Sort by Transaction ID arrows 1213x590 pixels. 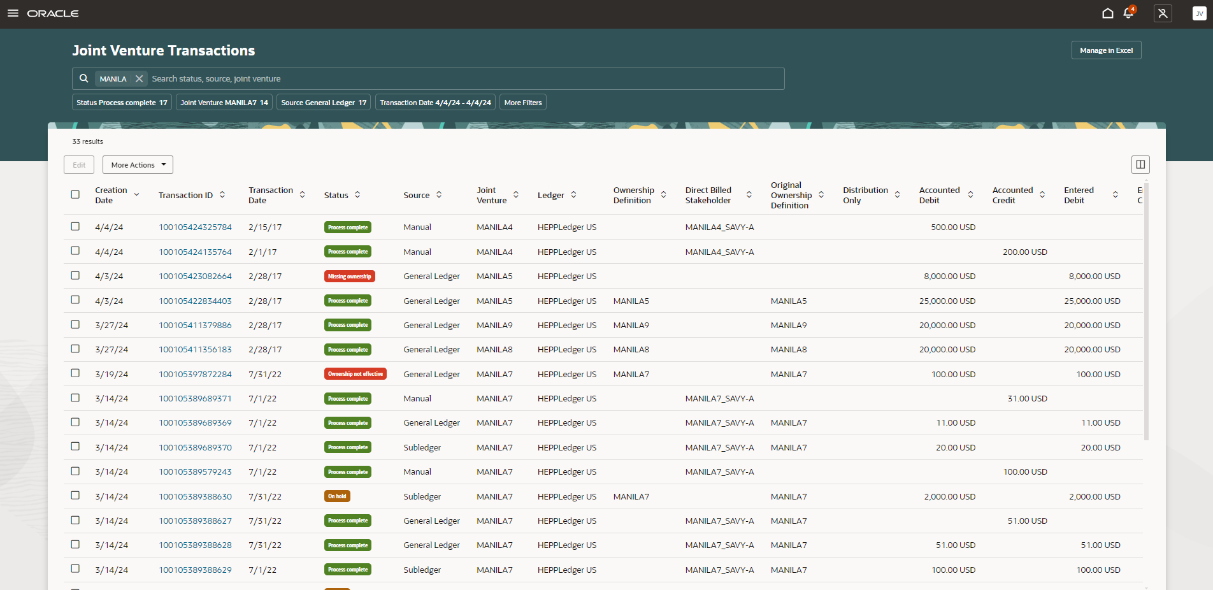[x=222, y=195]
